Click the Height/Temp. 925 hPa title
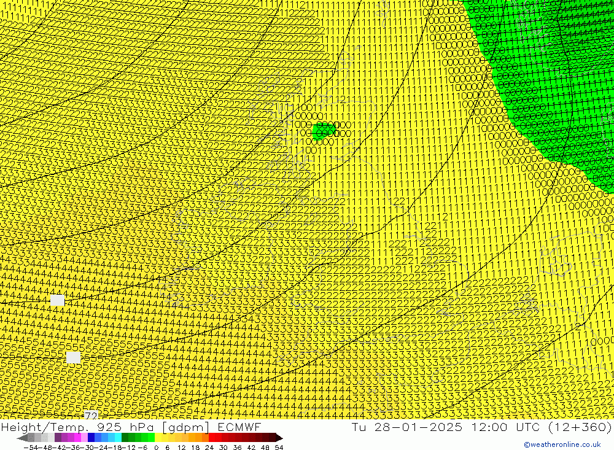614x450 pixels. coord(77,427)
